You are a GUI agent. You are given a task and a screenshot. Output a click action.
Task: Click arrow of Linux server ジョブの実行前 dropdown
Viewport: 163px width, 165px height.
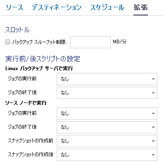[x=153, y=79]
